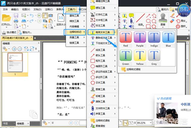Click the 查找(F) search button
Viewport: 191px width, 128px height.
coord(162,10)
